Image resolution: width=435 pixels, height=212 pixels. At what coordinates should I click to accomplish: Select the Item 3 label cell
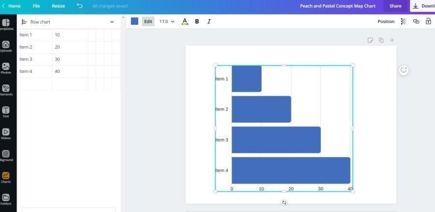tap(35, 59)
